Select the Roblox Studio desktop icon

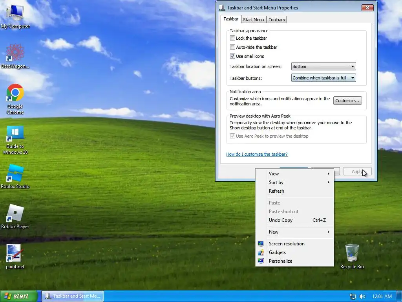tap(15, 177)
